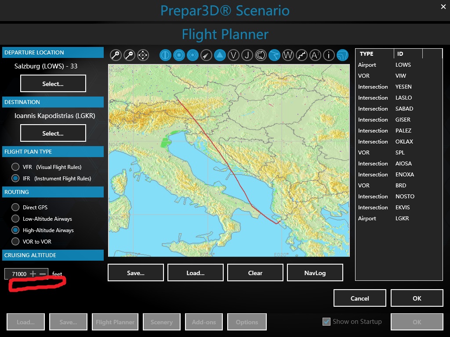Toggle terrain display icon
Screen dimensions: 450x337
[x=342, y=55]
